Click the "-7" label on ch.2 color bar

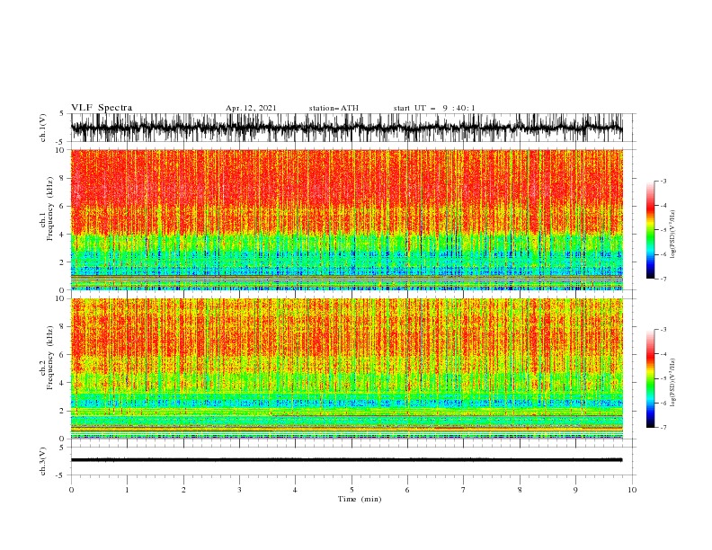663,428
